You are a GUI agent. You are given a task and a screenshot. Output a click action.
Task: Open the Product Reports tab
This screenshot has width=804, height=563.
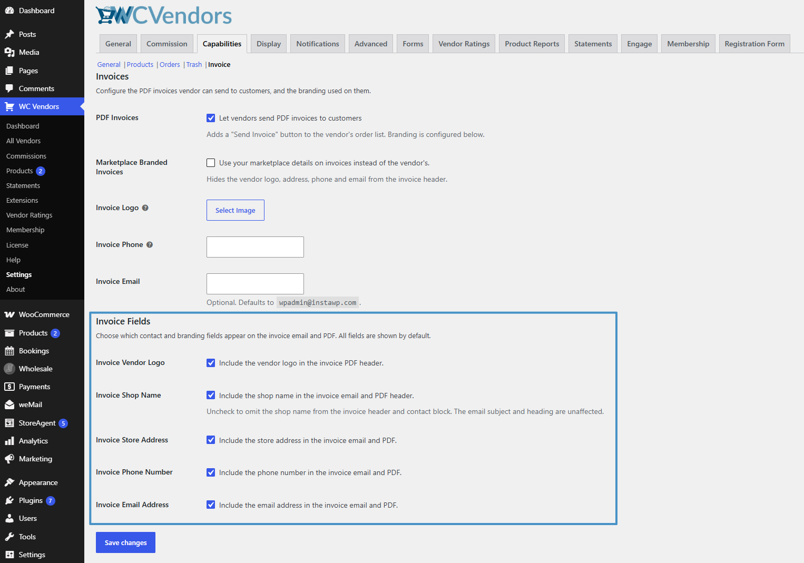point(532,44)
